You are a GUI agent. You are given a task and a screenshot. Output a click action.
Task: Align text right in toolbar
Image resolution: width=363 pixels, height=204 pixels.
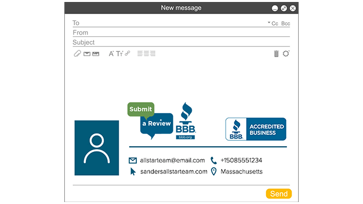pos(153,54)
